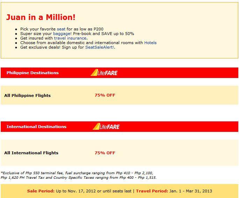This screenshot has height=198, width=239.
Task: Visit the Hotels link
Action: [x=151, y=43]
